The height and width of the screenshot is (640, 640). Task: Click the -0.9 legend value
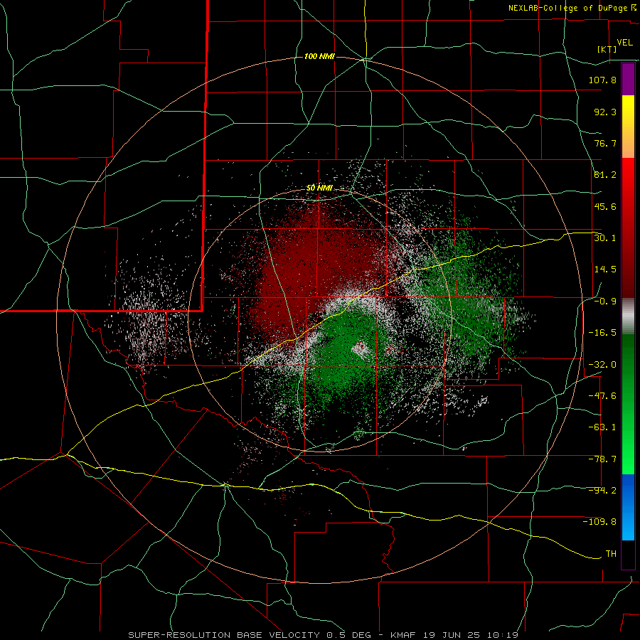(605, 302)
